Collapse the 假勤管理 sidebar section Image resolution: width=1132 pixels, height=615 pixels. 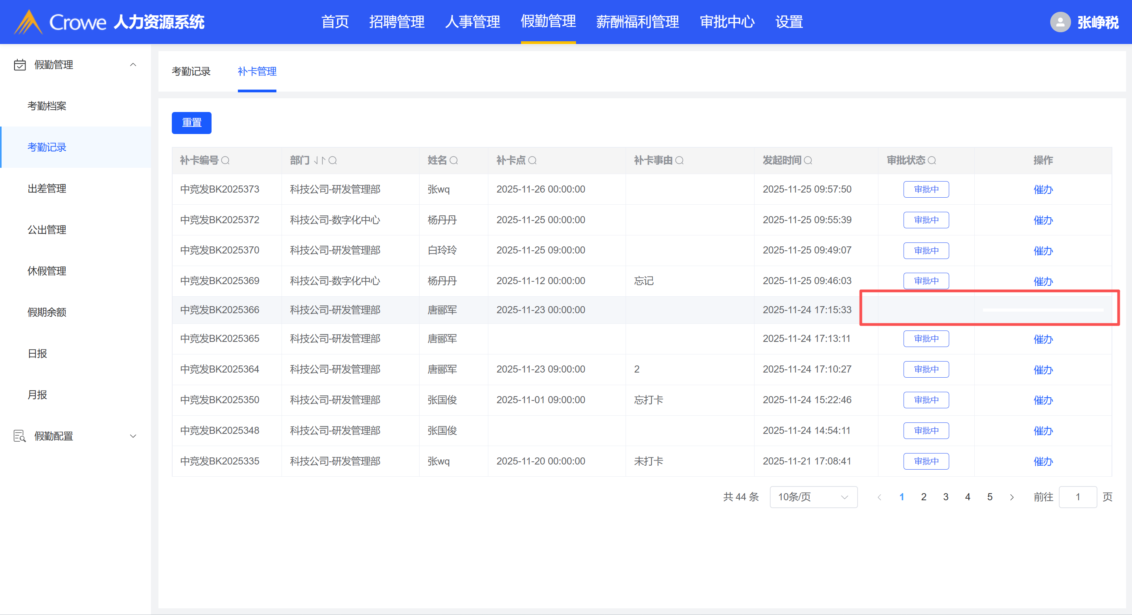point(133,64)
